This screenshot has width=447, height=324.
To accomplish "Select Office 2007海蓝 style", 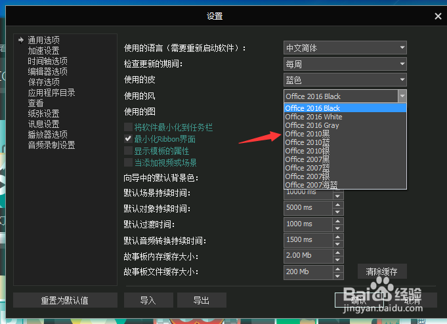I will 345,185.
